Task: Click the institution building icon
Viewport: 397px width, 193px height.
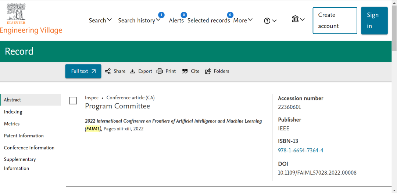Action: tap(295, 19)
